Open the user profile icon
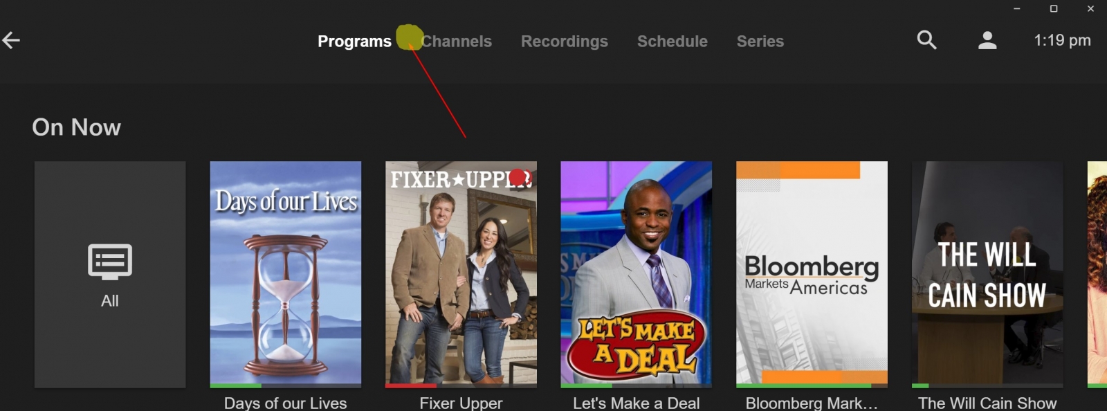 pyautogui.click(x=987, y=40)
